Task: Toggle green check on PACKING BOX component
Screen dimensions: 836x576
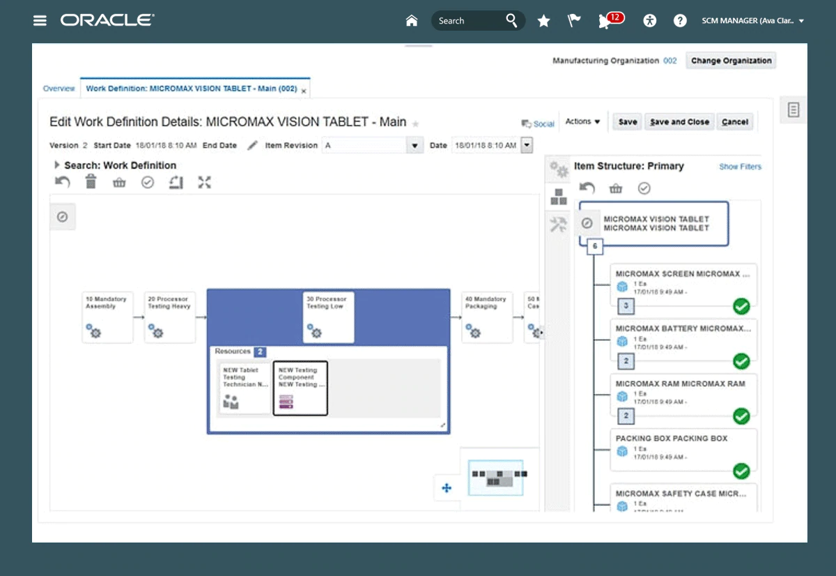Action: tap(741, 471)
